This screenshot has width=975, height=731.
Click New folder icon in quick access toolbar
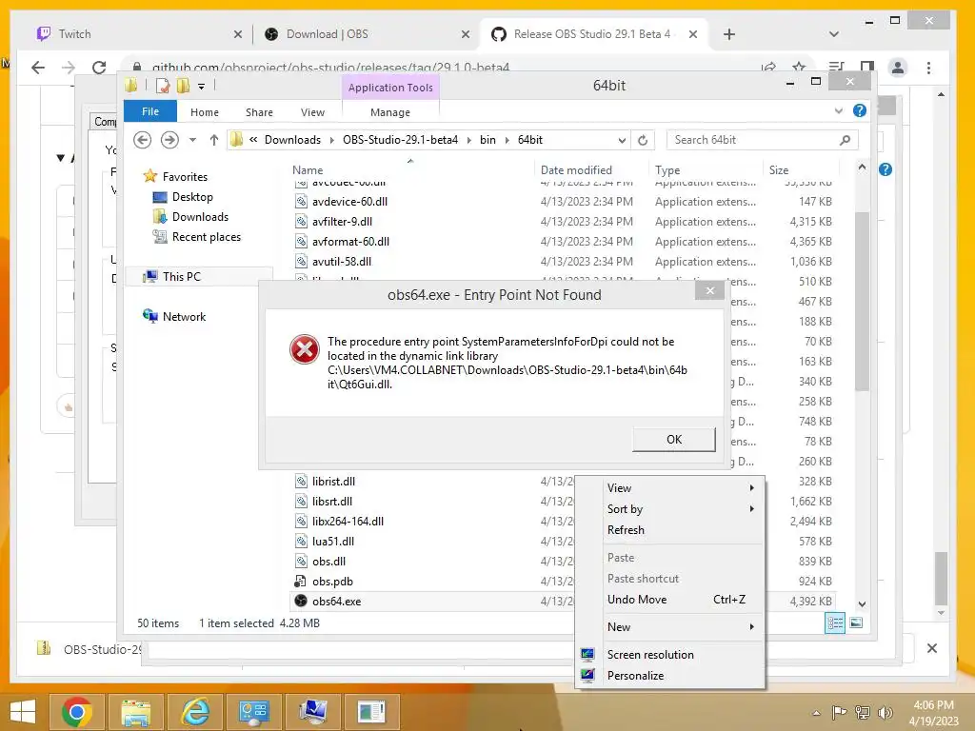click(x=184, y=86)
